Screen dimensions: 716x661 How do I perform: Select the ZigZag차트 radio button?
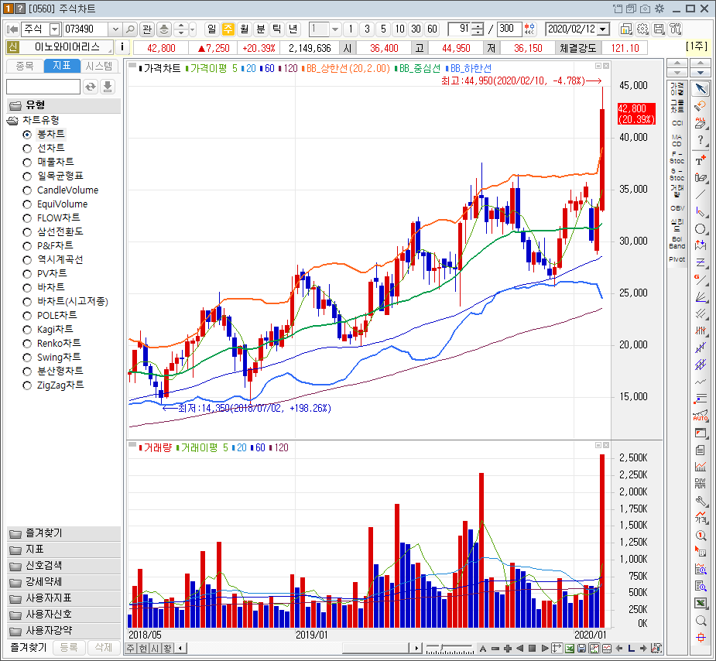[x=27, y=385]
